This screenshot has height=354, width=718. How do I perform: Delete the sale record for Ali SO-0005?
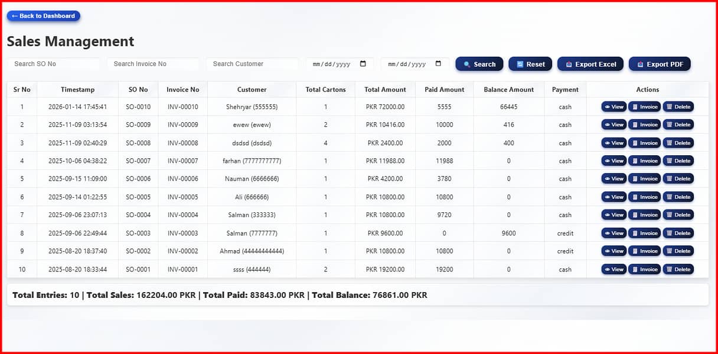click(x=678, y=196)
